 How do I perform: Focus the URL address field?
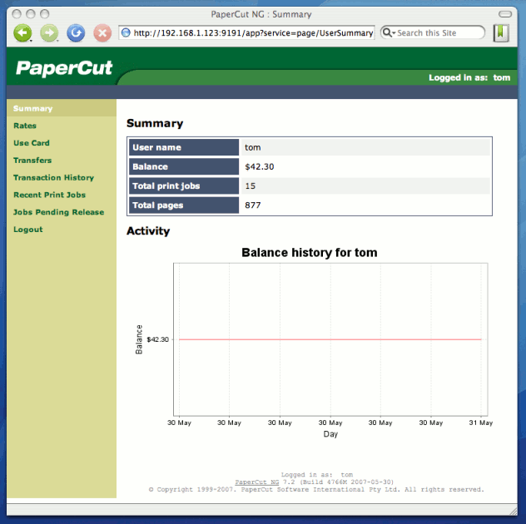(x=246, y=33)
